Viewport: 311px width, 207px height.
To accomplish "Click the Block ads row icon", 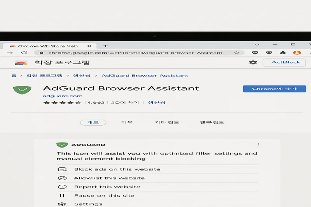I will tap(62, 169).
